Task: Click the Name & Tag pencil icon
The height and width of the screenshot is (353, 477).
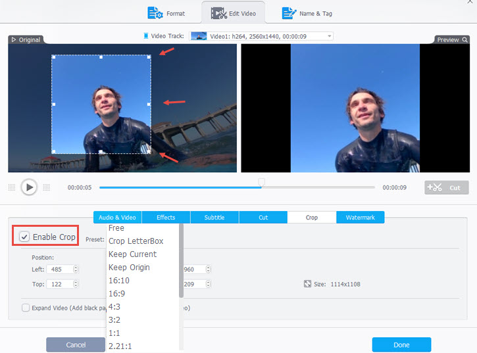Action: [x=289, y=13]
